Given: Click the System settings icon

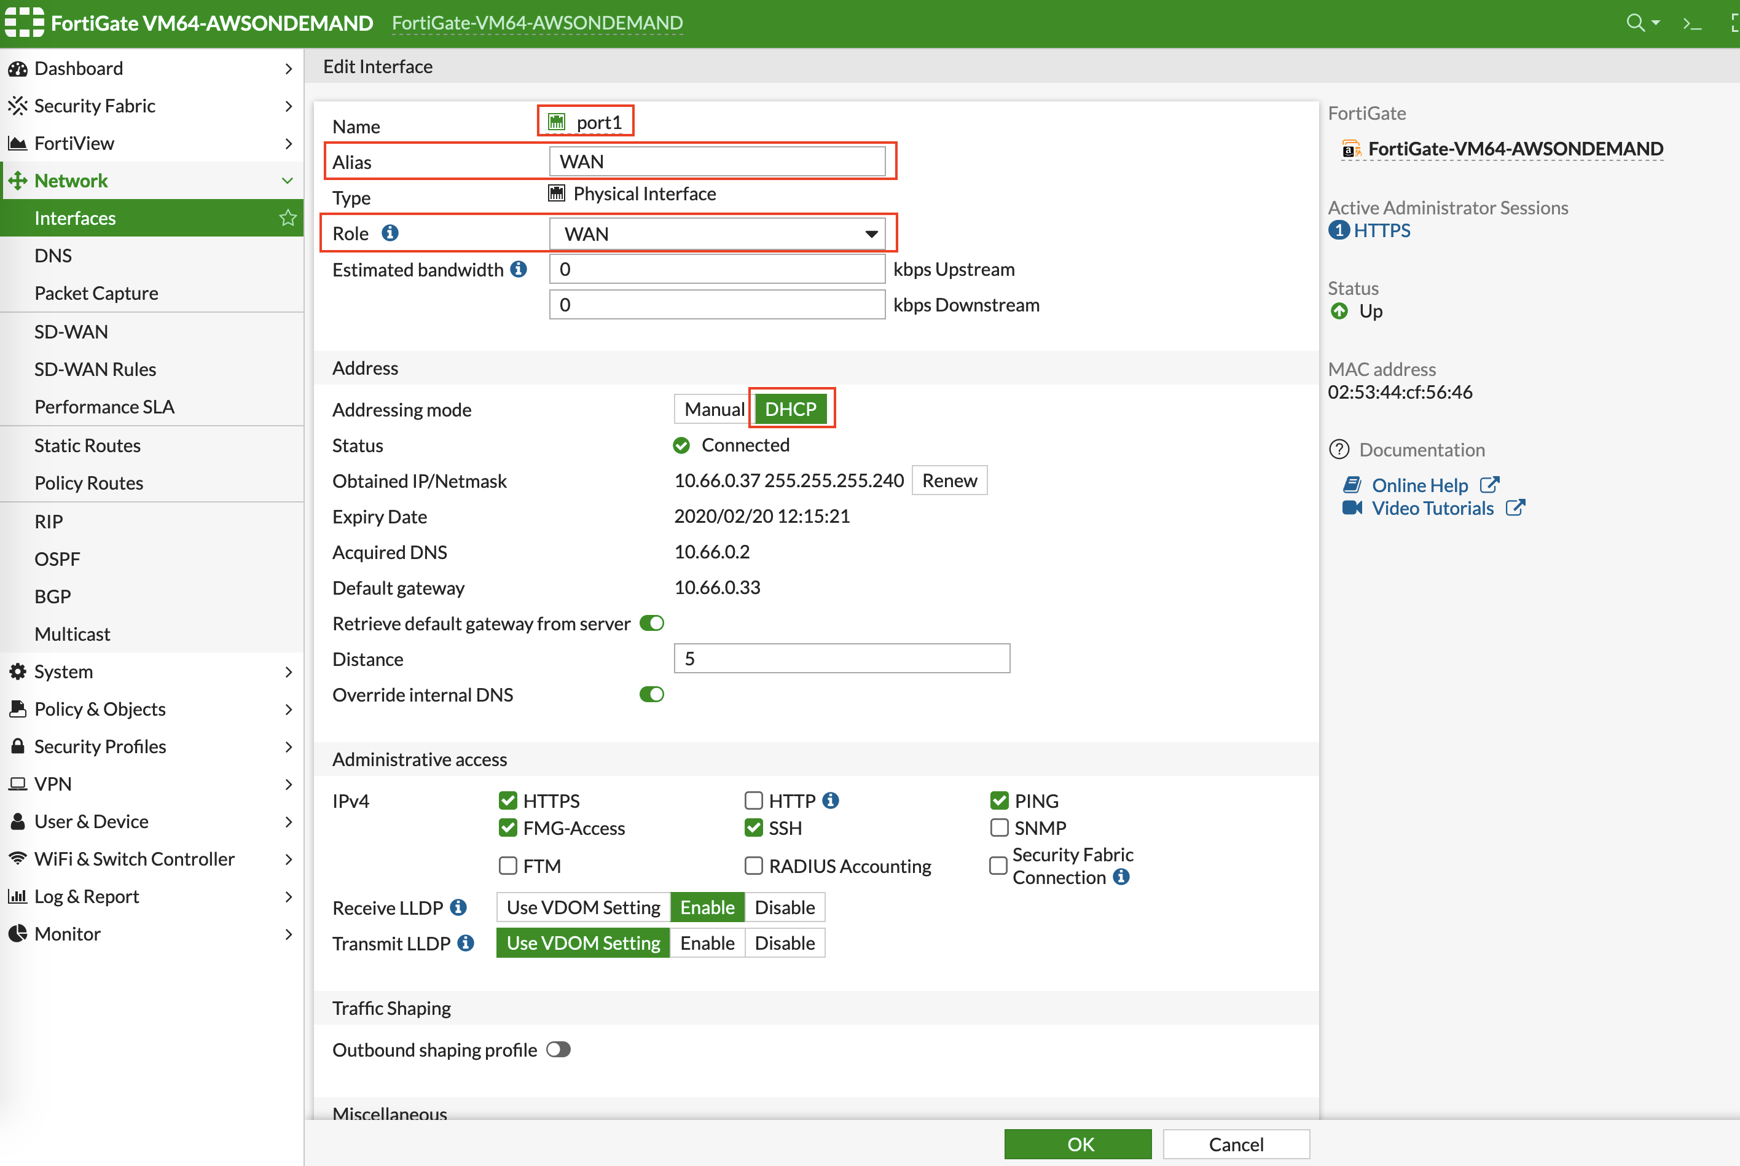Looking at the screenshot, I should 20,671.
